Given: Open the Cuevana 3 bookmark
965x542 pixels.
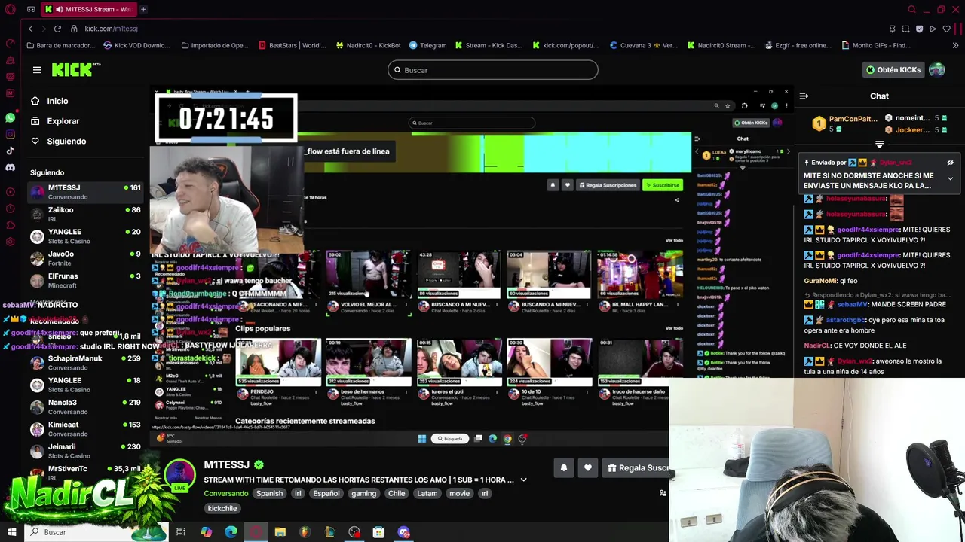Looking at the screenshot, I should tap(644, 45).
